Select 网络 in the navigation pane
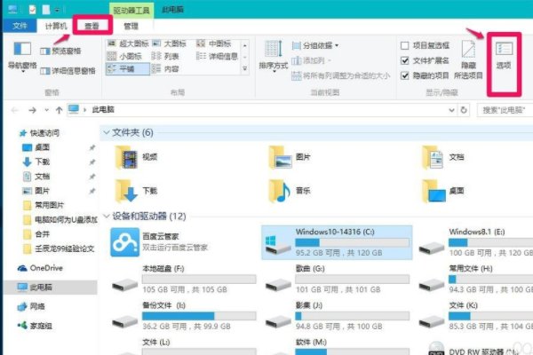Image resolution: width=533 pixels, height=355 pixels. tap(31, 306)
